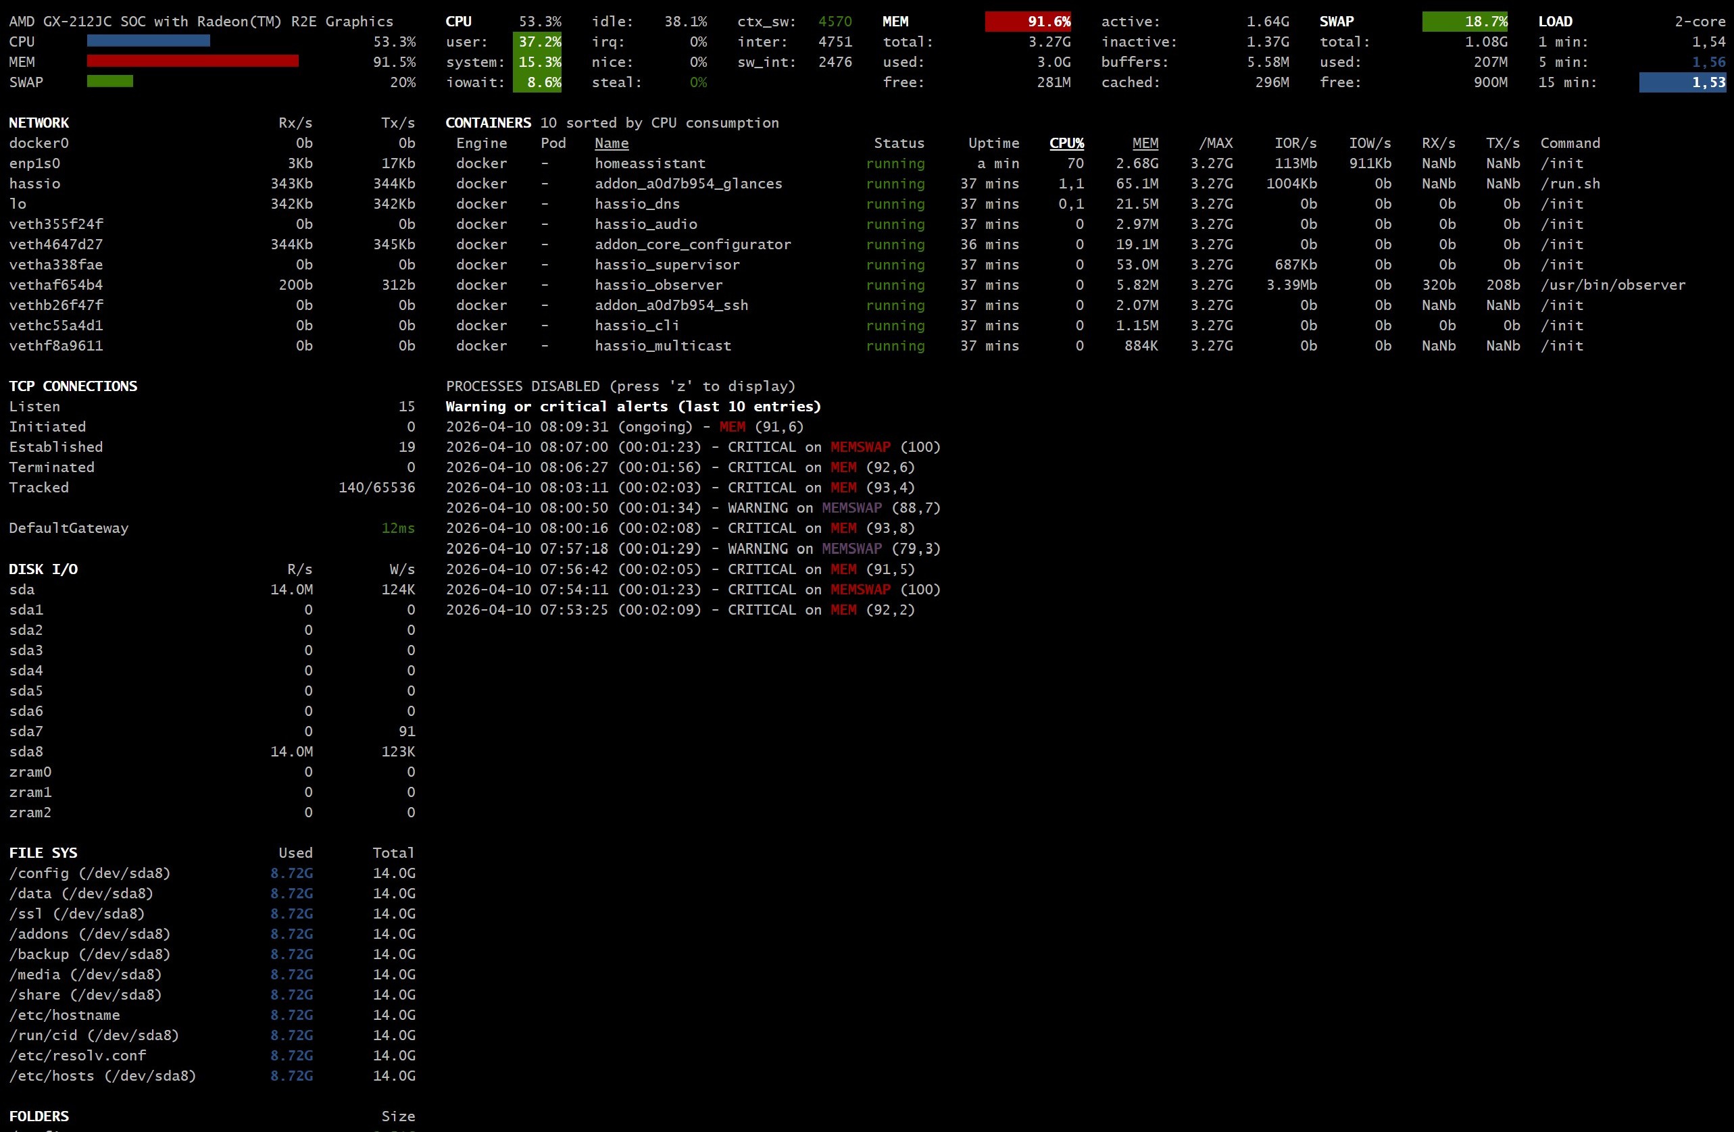Image resolution: width=1734 pixels, height=1132 pixels.
Task: Click the DefaultGateway 12ms latency value
Action: [398, 528]
